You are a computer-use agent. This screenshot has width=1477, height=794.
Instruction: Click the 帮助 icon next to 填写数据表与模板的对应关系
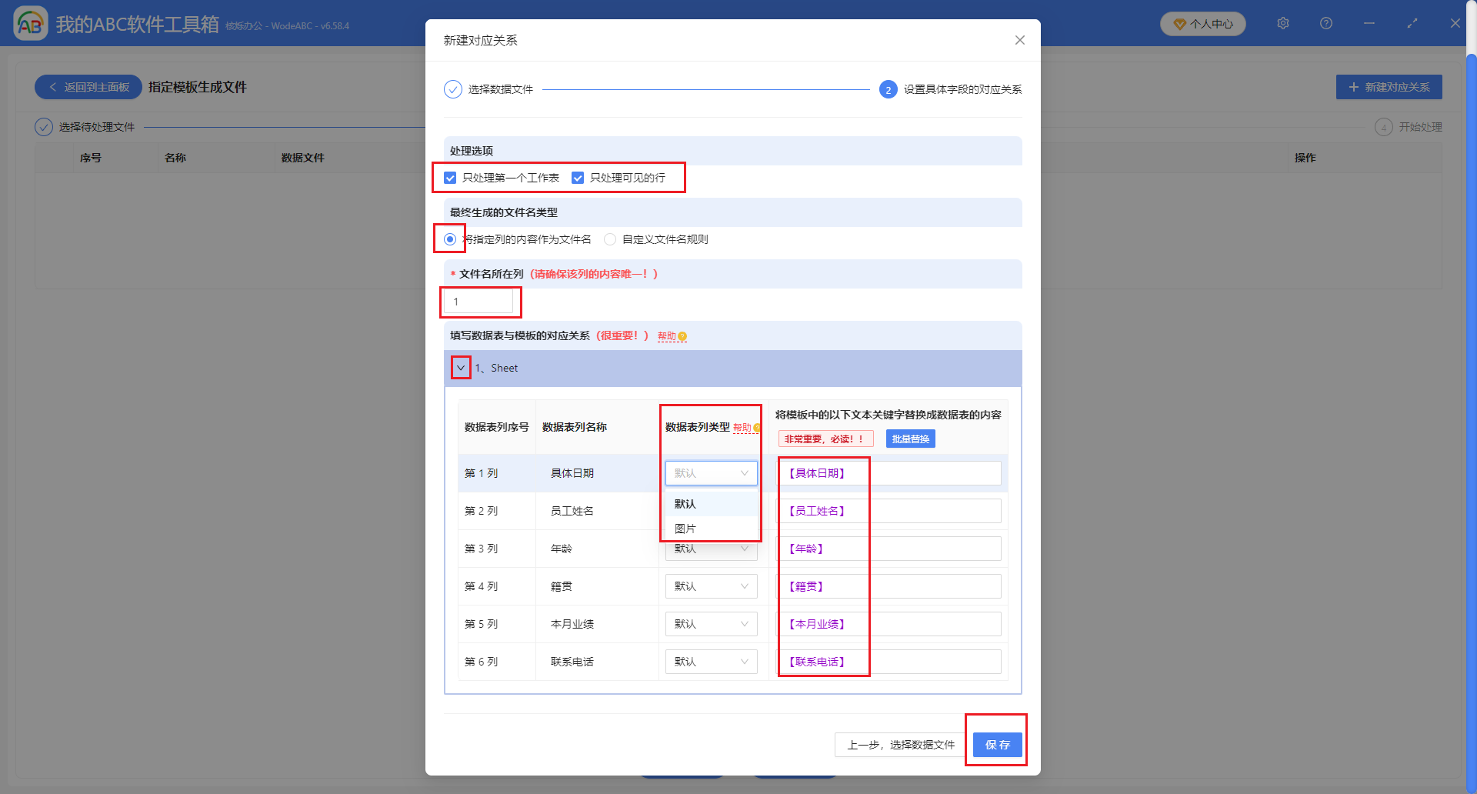(x=681, y=336)
